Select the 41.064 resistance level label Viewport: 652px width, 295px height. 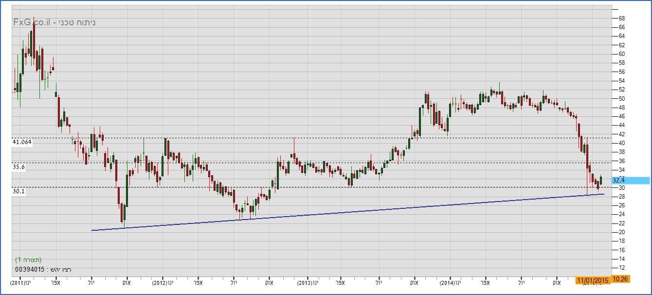pyautogui.click(x=22, y=142)
